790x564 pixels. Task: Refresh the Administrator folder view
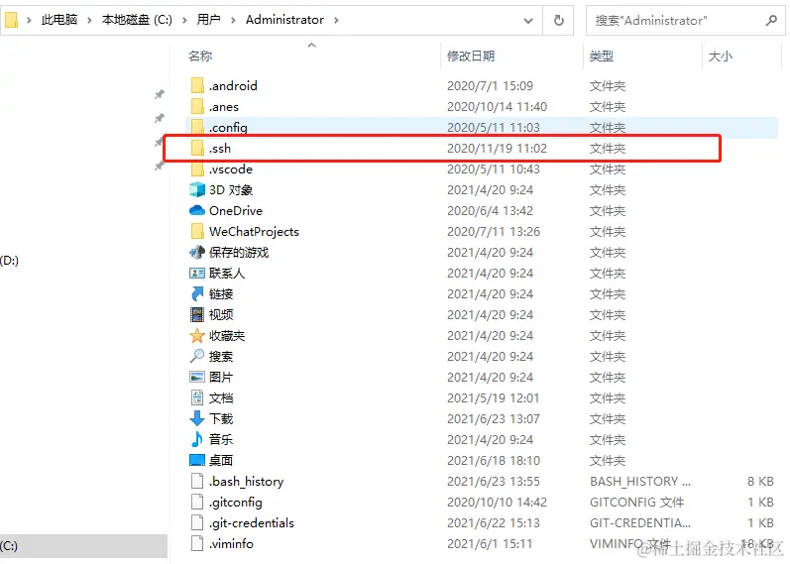(559, 20)
